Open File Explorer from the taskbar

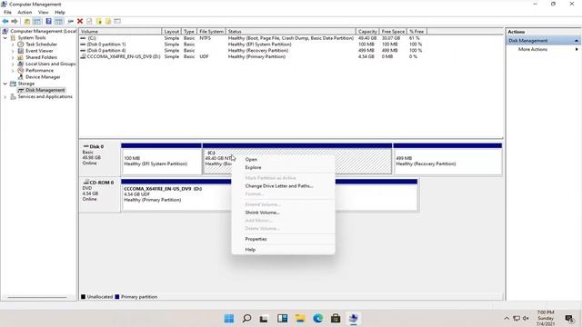point(300,319)
